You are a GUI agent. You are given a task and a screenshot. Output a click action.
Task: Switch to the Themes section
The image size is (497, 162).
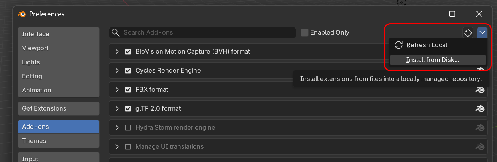click(58, 141)
